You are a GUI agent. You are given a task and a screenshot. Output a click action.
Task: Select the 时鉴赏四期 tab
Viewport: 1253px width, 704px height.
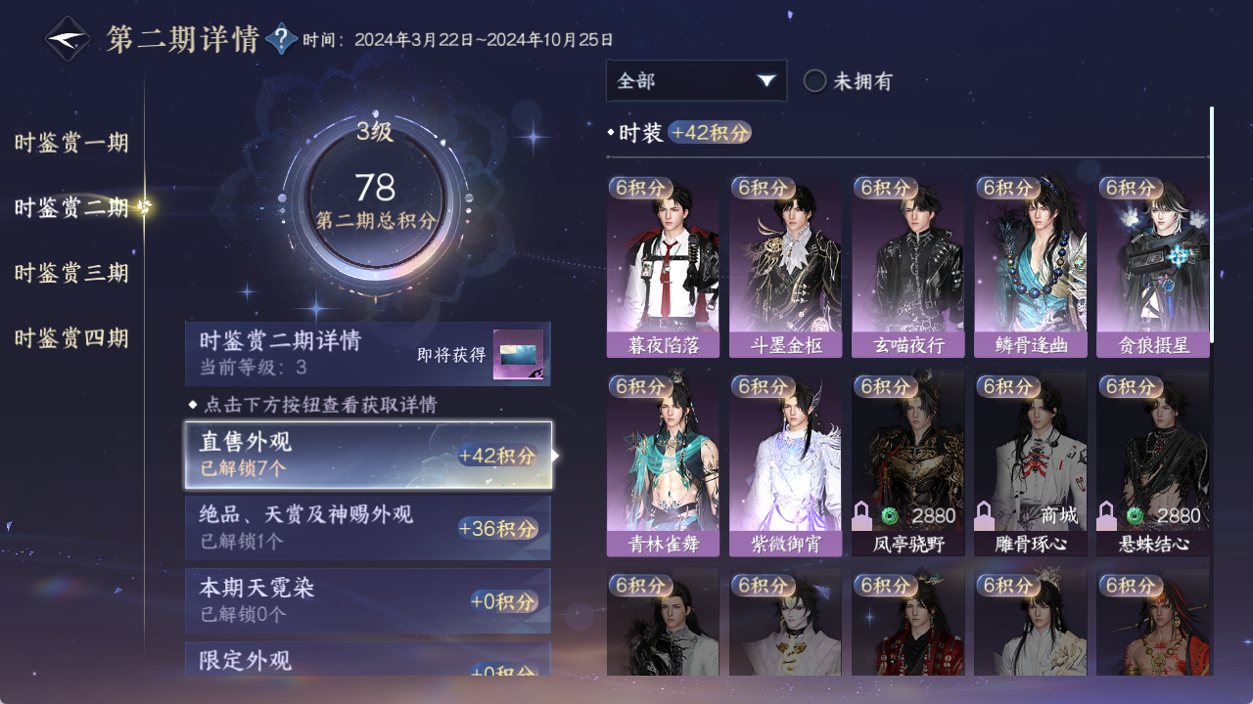[71, 338]
